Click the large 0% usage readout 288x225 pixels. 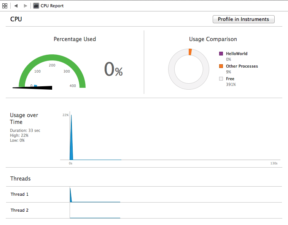pyautogui.click(x=113, y=69)
